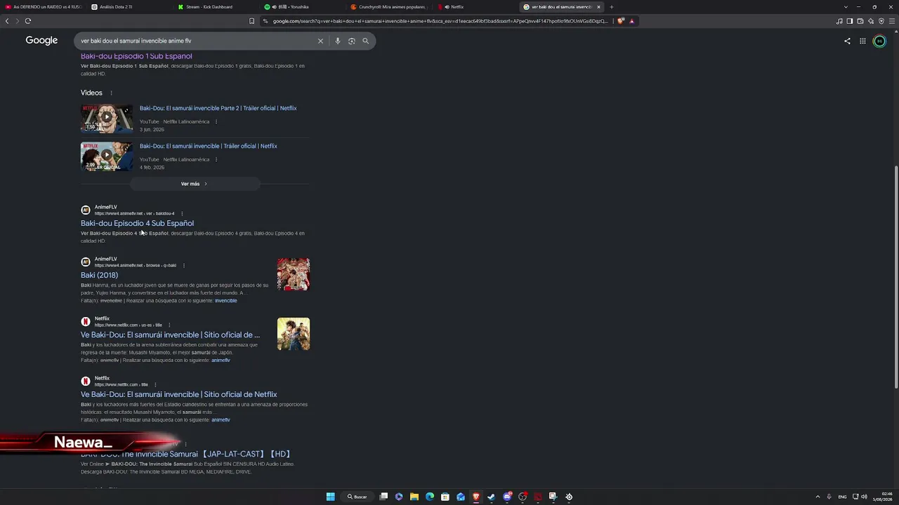The height and width of the screenshot is (505, 899).
Task: Open the Mail app on the taskbar
Action: point(461,497)
